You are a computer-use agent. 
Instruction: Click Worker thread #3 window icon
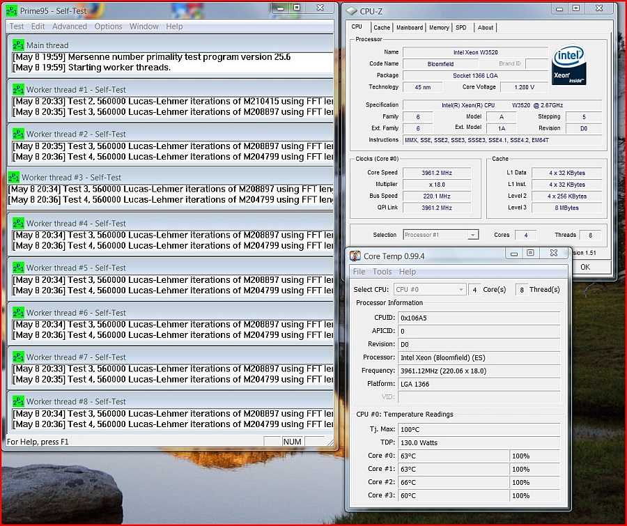point(14,177)
